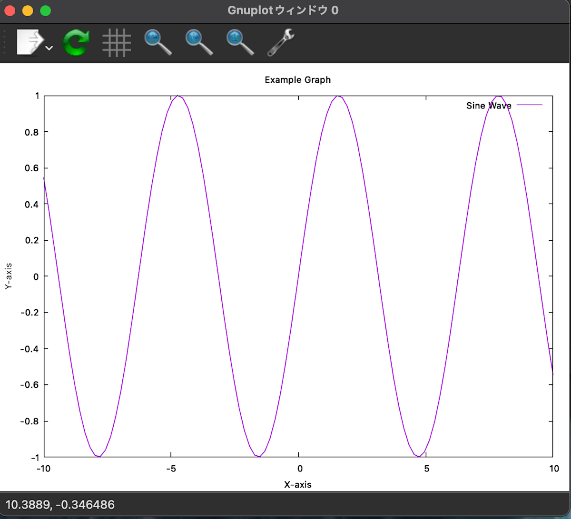This screenshot has height=519, width=571.
Task: Toggle the grid icon in toolbar
Action: coord(117,43)
